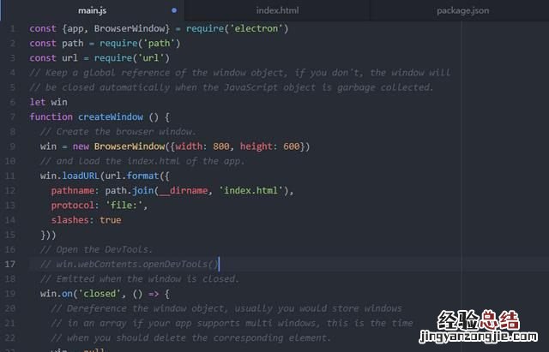Open the index.html tab
Viewport: 549px width, 352px height.
tap(277, 10)
